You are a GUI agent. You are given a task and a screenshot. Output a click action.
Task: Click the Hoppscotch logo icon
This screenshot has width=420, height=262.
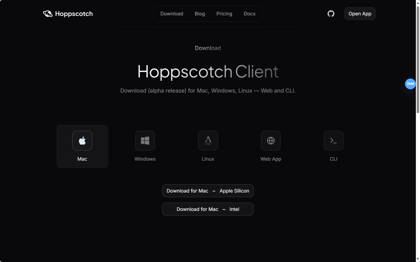pos(48,14)
